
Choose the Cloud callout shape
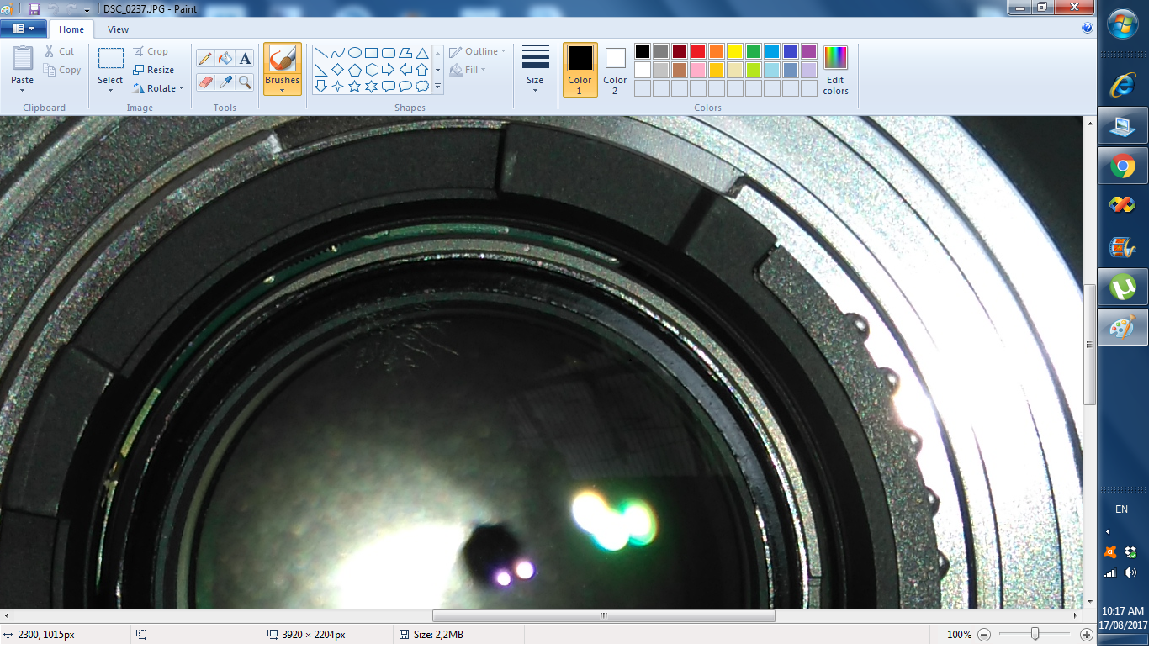pos(422,86)
